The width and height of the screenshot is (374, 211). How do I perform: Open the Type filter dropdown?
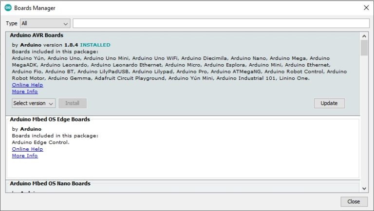coord(45,23)
